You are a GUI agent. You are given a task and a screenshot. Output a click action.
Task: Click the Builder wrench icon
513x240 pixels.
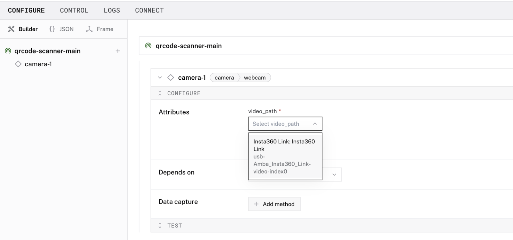point(11,29)
